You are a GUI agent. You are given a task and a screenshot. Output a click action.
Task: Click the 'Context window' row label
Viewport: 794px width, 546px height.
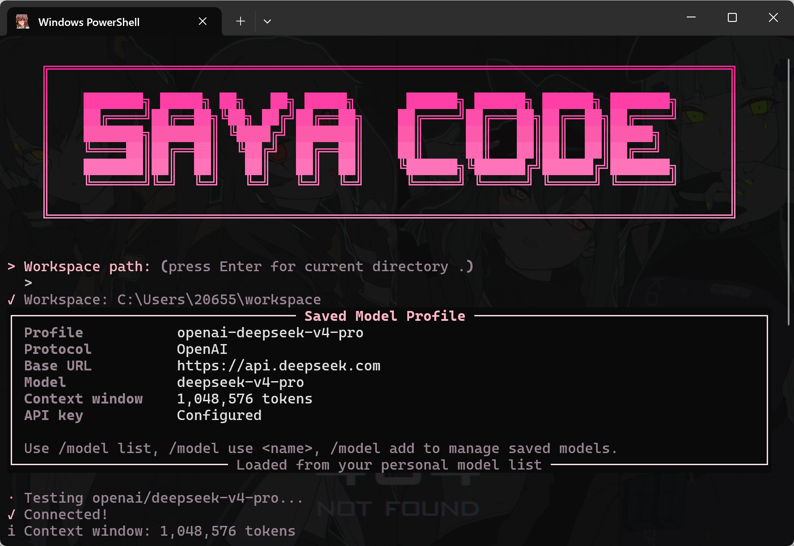point(84,399)
